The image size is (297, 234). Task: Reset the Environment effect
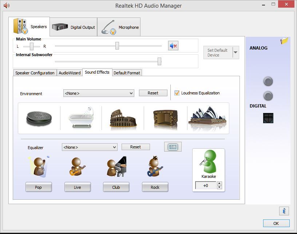pos(153,93)
